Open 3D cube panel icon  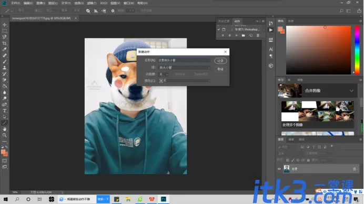click(x=271, y=66)
